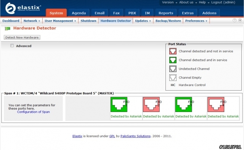244x150 pixels.
Task: Click the Channel Empty legend icon
Action: pos(173,78)
